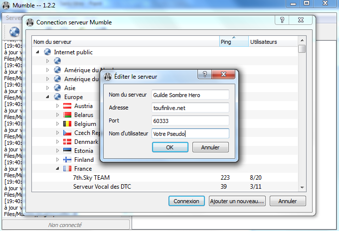Screen dimensions: 339x231
Task: Sort by the Ping column header
Action: pos(234,41)
